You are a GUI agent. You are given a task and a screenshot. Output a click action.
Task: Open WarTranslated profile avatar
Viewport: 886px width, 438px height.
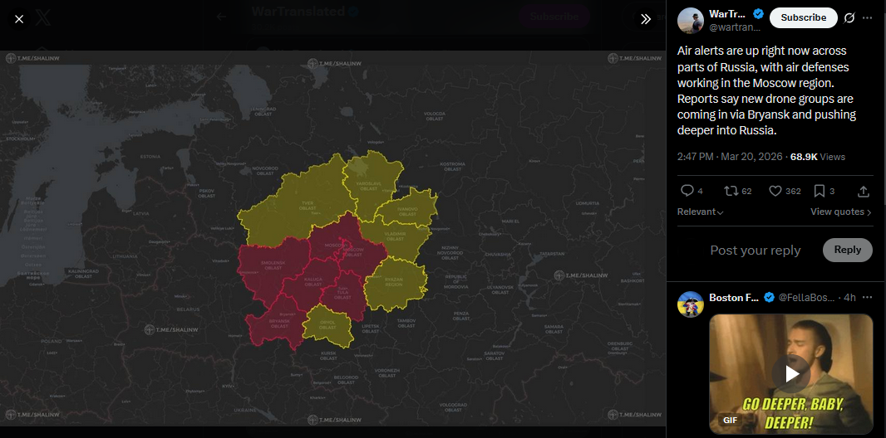pos(691,21)
